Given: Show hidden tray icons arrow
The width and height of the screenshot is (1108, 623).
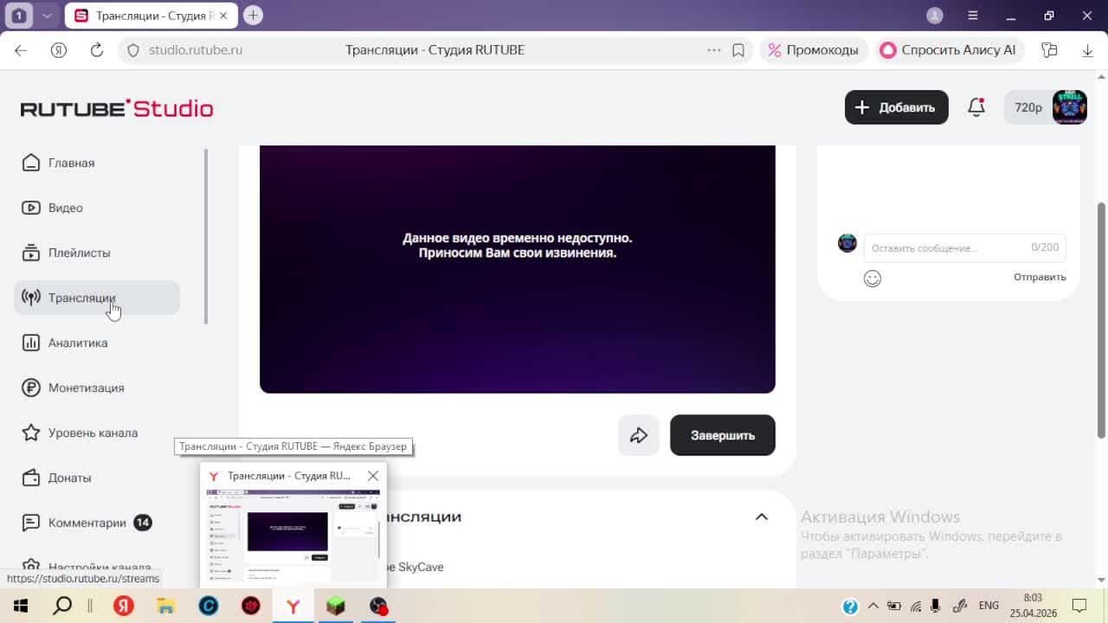Looking at the screenshot, I should pos(873,606).
